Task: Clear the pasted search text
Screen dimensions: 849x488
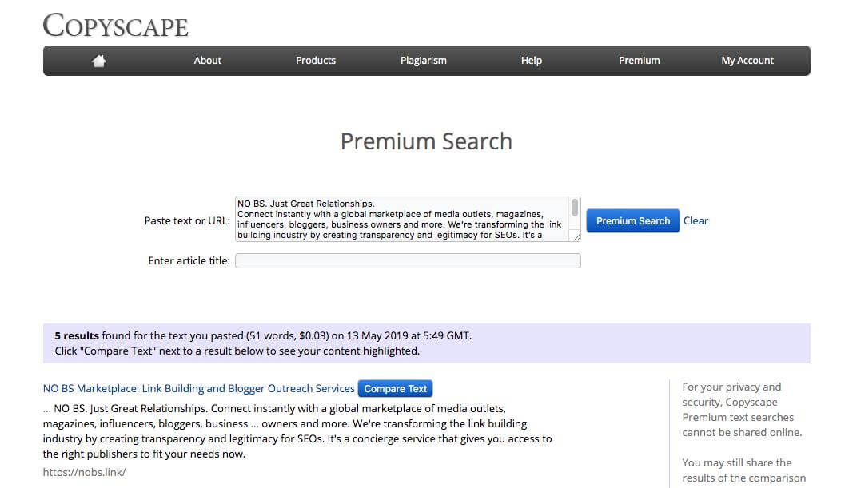Action: [x=696, y=220]
